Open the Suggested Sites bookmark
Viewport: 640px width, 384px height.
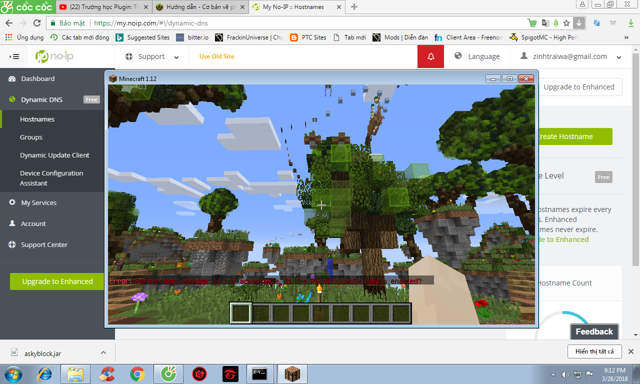click(x=142, y=37)
